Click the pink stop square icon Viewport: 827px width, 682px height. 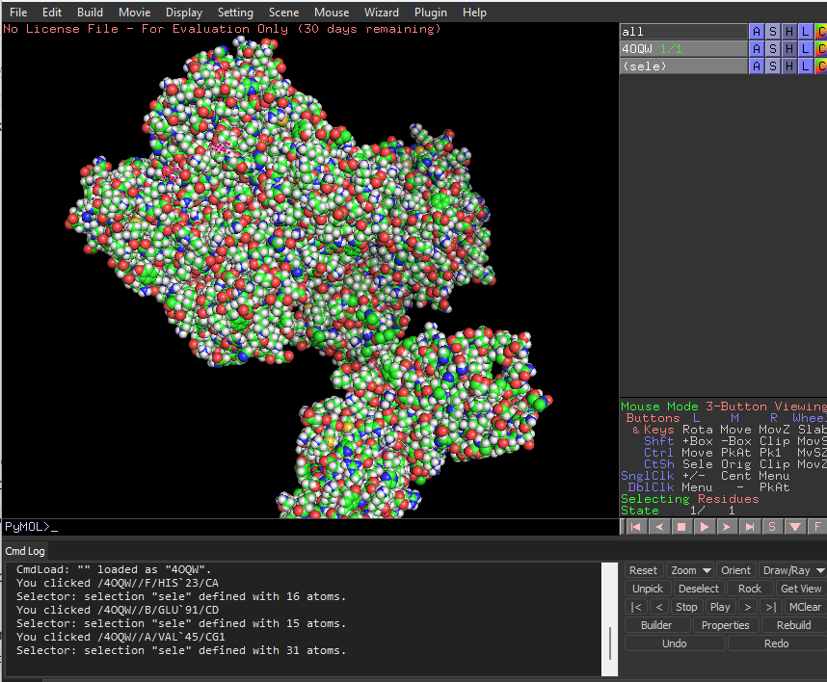coord(681,527)
